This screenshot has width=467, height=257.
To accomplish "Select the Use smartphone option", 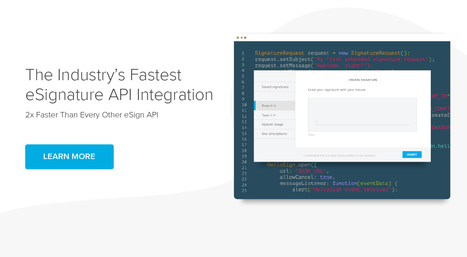I will click(x=275, y=134).
